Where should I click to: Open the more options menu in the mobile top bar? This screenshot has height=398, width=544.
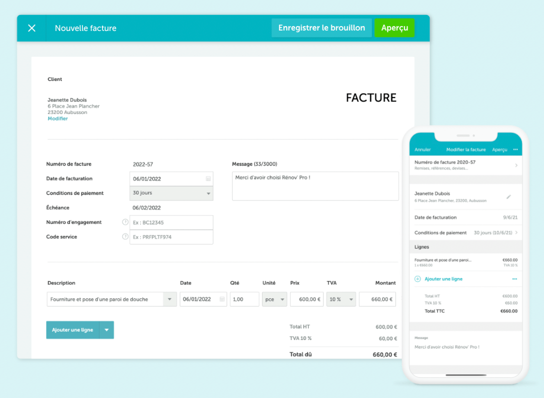pyautogui.click(x=514, y=149)
